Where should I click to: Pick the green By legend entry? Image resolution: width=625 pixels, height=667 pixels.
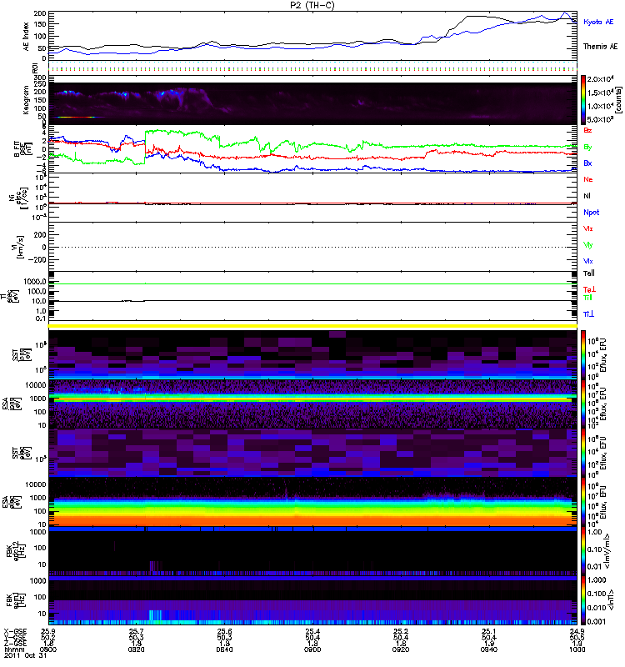pos(587,147)
